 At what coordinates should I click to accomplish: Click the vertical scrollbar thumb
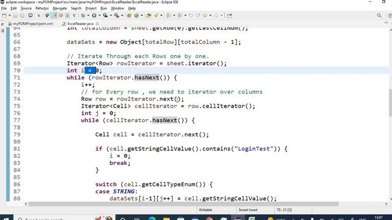(390, 102)
